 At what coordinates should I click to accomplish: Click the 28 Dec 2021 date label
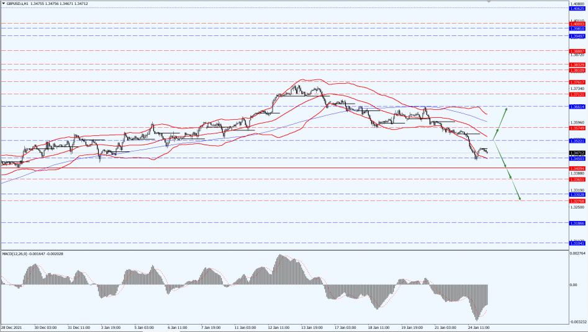click(12, 326)
